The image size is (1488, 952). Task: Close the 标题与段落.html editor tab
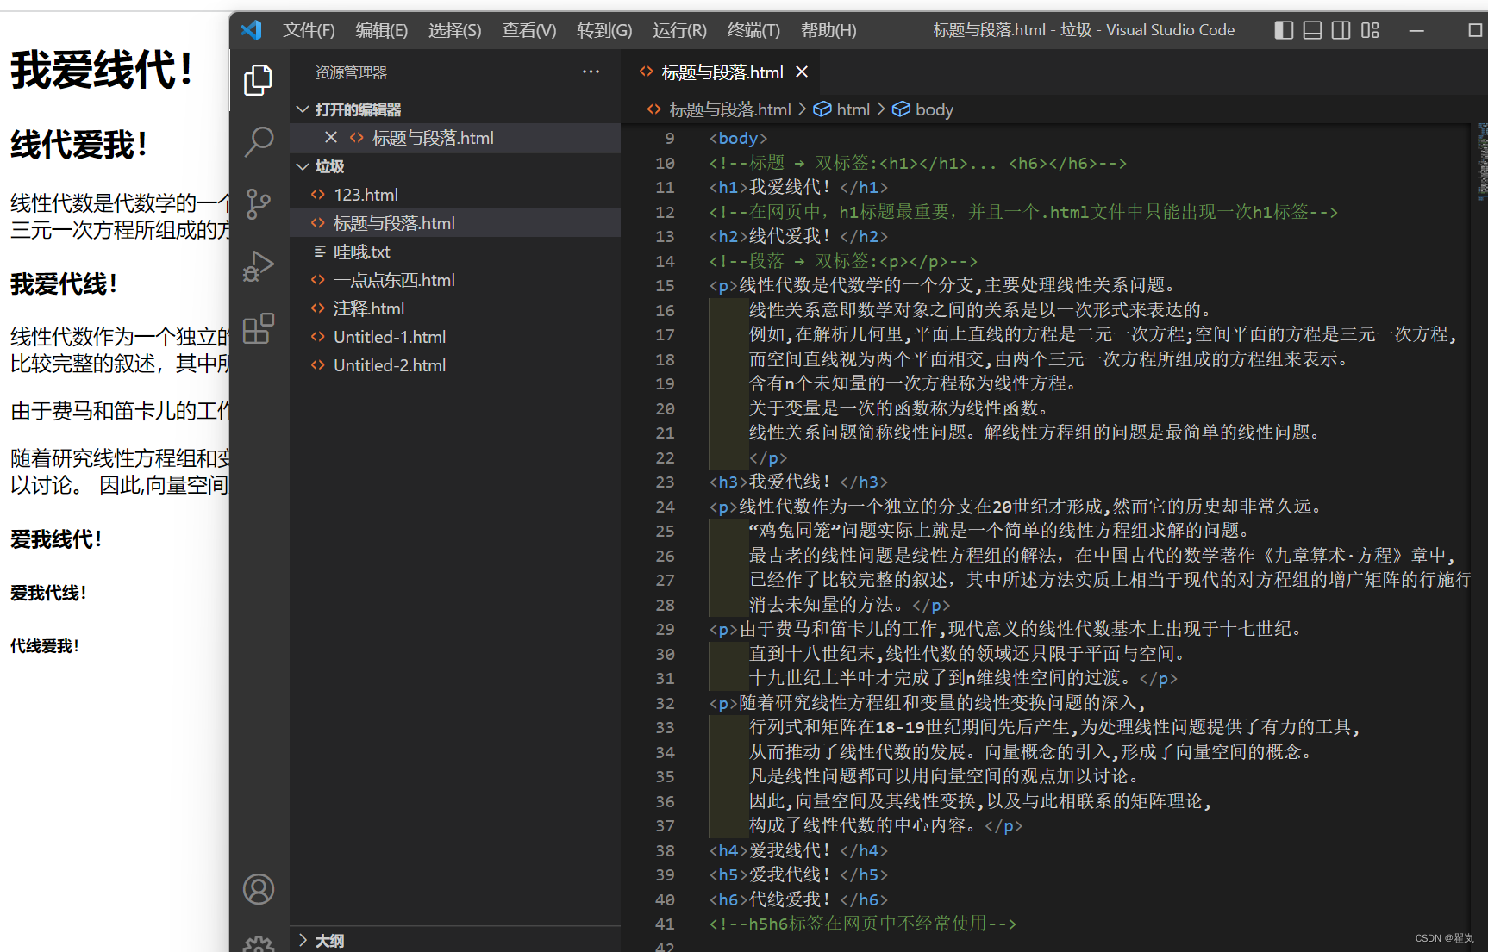coord(802,72)
